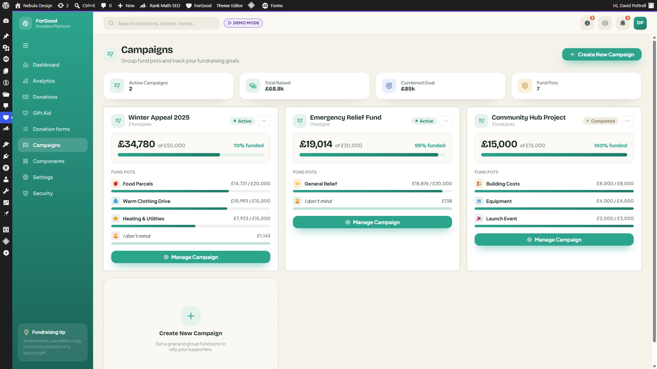
Task: Click the Completed status badge
Action: [601, 121]
